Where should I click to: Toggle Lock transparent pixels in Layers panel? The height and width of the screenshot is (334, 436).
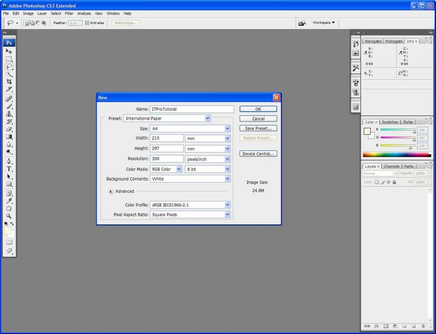coord(376,182)
